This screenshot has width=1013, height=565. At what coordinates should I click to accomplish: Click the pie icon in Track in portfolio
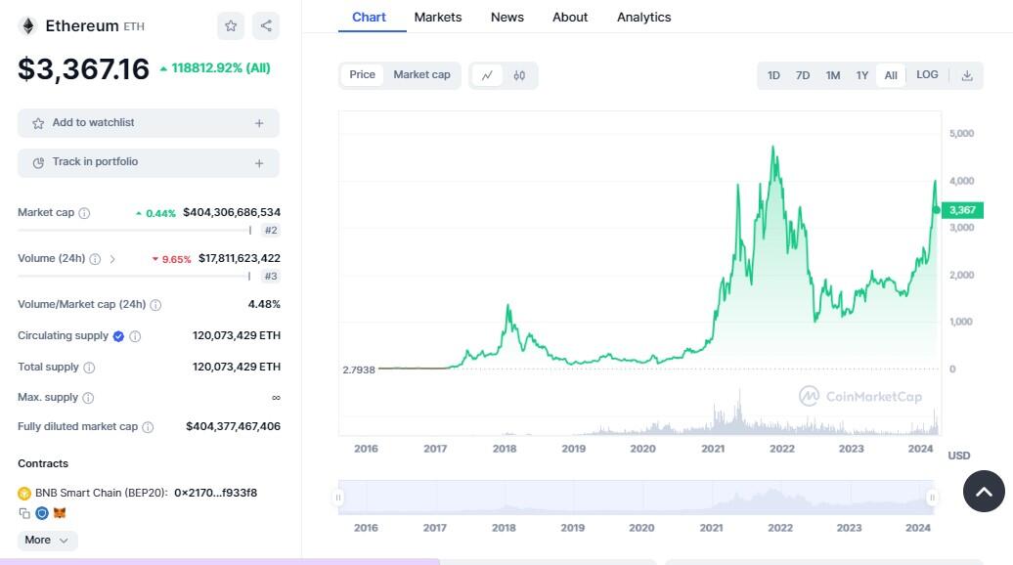(38, 162)
